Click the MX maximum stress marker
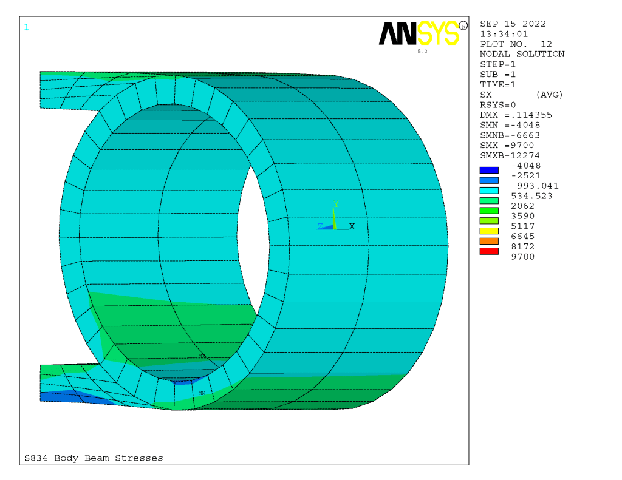 pyautogui.click(x=202, y=357)
